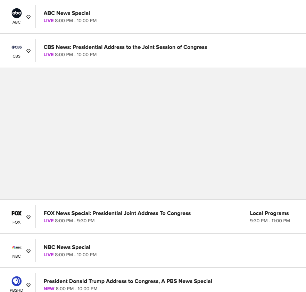Open CBS News Presidential Address listing
The width and height of the screenshot is (306, 292).
coord(125,47)
